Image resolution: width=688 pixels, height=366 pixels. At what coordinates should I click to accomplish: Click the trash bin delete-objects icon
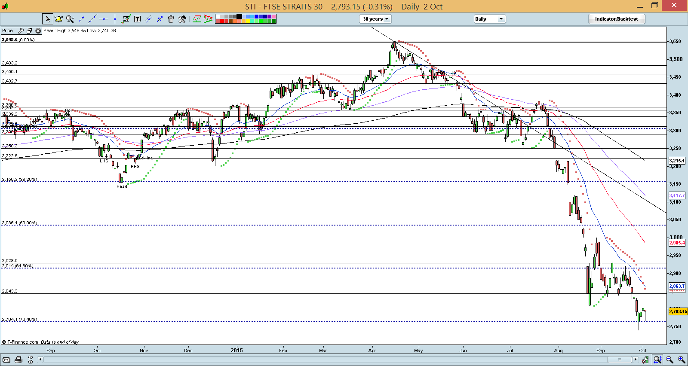pyautogui.click(x=171, y=19)
